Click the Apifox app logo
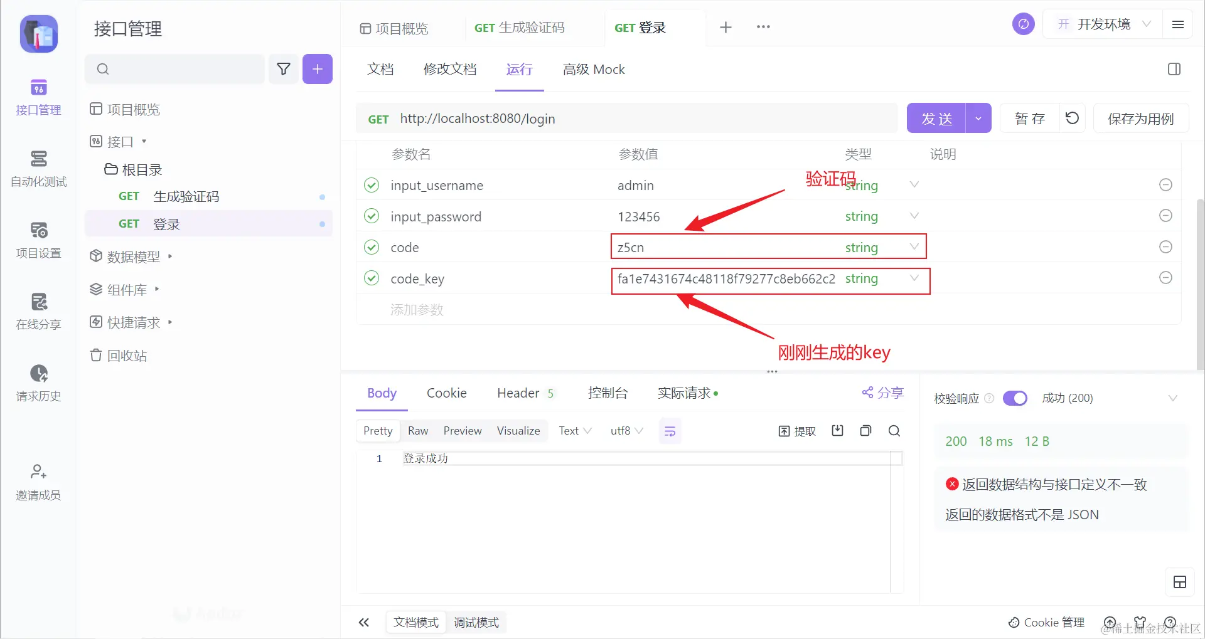 click(39, 34)
